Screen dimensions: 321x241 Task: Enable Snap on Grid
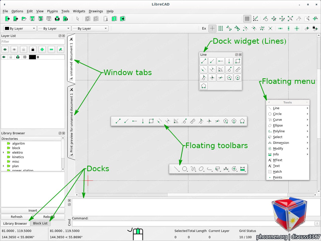click(x=221, y=28)
